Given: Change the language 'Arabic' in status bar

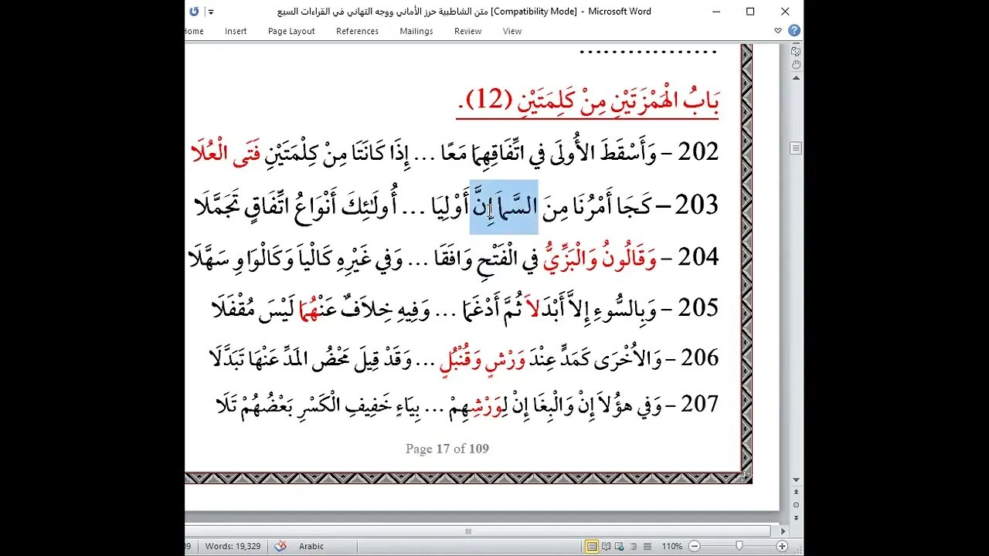Looking at the screenshot, I should click(311, 546).
